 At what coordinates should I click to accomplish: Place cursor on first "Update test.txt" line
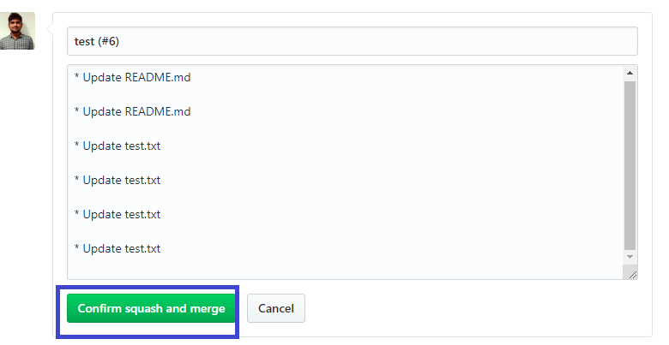(x=121, y=146)
